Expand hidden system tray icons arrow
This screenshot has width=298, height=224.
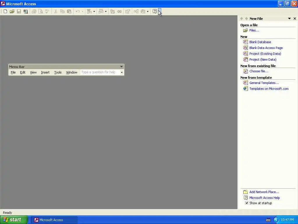point(276,220)
